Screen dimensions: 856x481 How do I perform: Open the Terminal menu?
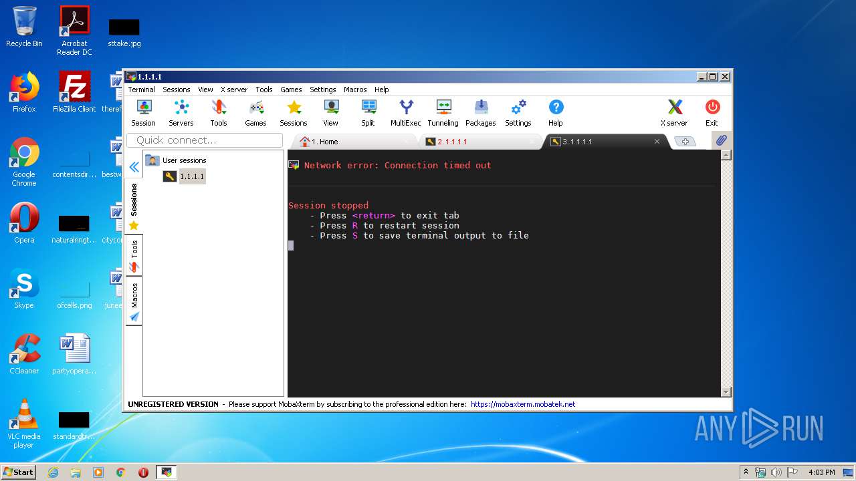[x=141, y=90]
